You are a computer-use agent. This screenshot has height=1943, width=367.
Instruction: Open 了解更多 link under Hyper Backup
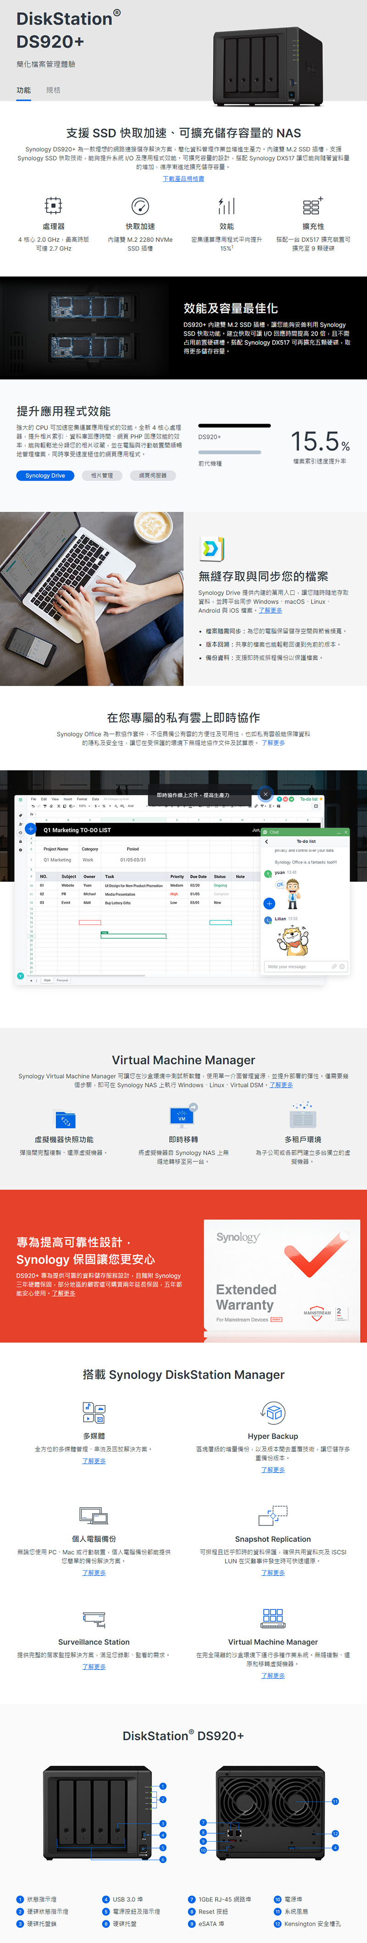tap(273, 1469)
